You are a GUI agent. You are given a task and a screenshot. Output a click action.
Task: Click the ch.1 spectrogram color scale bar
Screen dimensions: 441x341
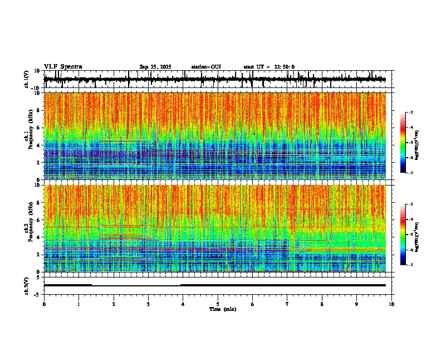pyautogui.click(x=403, y=143)
